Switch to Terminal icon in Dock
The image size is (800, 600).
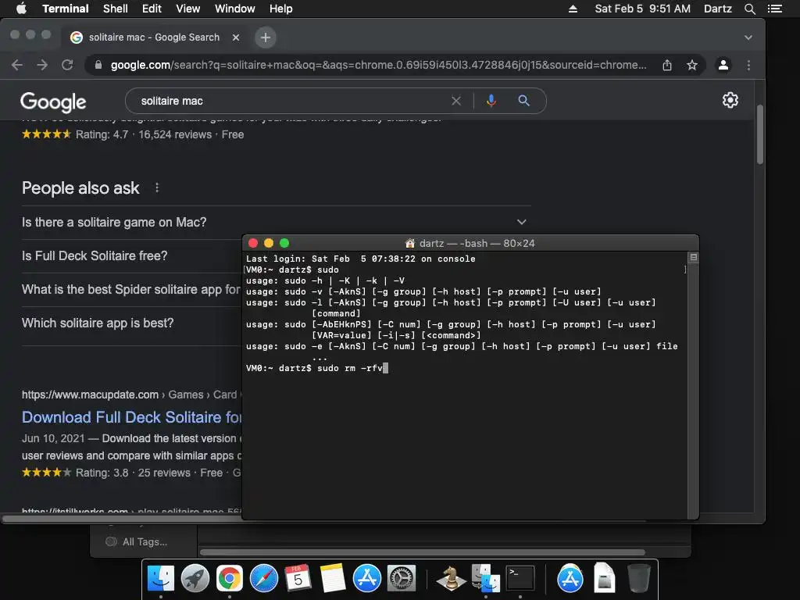[520, 579]
